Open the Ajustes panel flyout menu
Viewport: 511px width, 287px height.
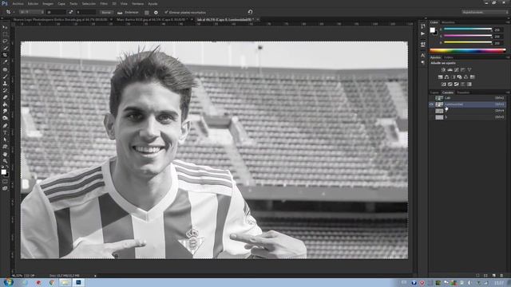[508, 57]
